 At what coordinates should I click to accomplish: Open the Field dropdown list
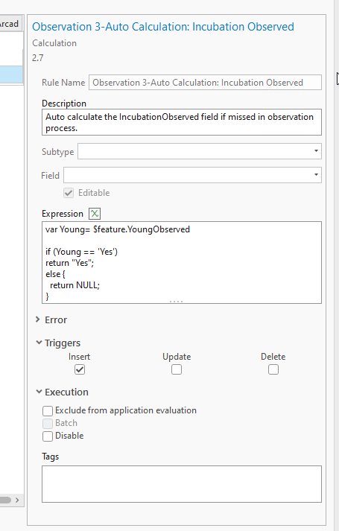(192, 175)
